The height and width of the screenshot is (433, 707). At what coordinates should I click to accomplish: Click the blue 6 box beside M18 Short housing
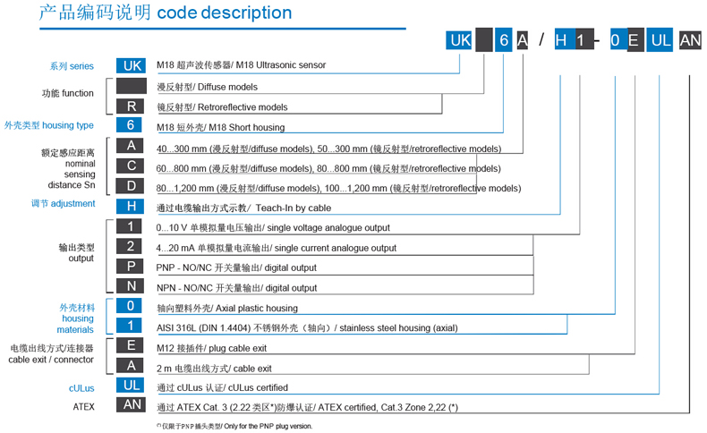pos(131,125)
